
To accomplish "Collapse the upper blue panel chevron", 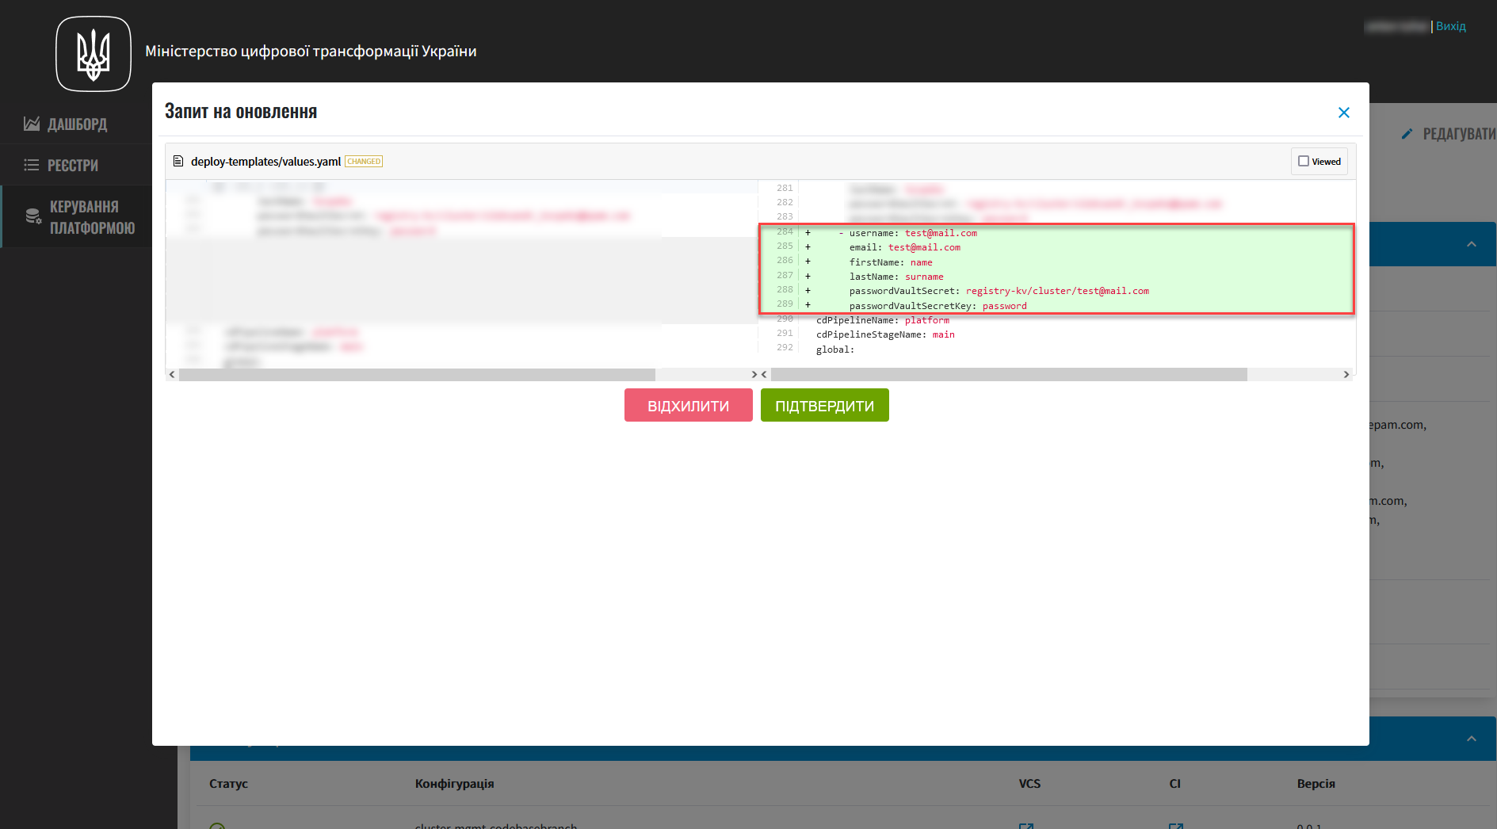I will click(x=1472, y=244).
